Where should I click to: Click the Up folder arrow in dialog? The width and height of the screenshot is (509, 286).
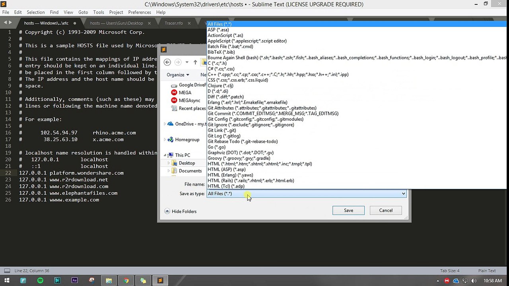pyautogui.click(x=195, y=62)
